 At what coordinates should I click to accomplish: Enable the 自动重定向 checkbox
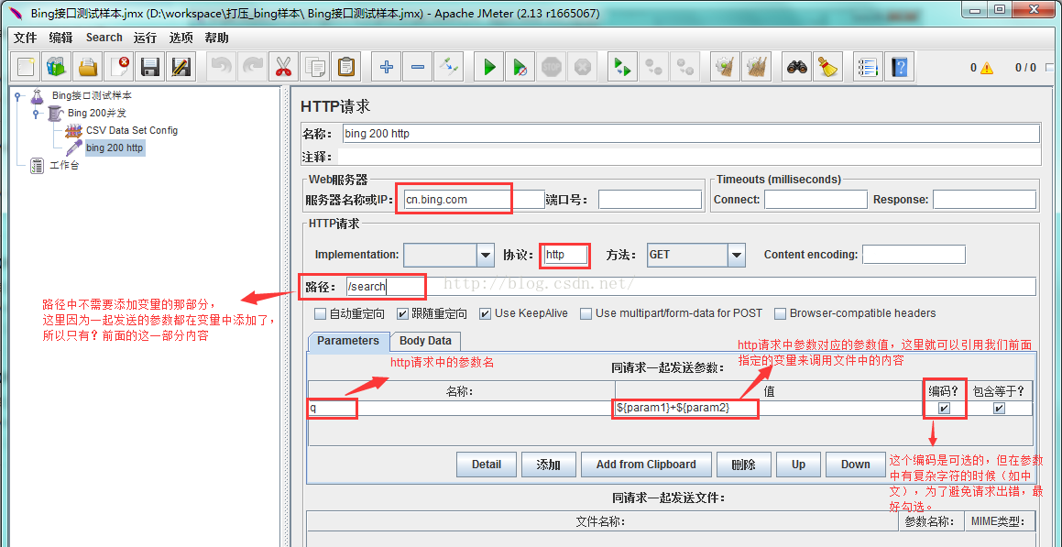321,314
